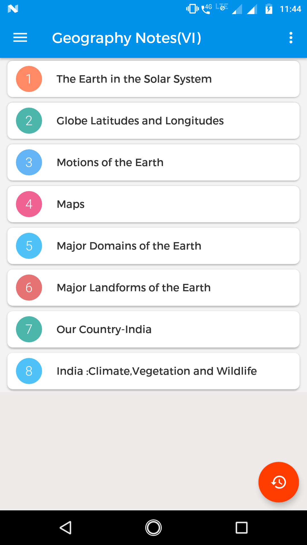This screenshot has height=545, width=307.
Task: Select Major Domains of the Earth
Action: 129,246
